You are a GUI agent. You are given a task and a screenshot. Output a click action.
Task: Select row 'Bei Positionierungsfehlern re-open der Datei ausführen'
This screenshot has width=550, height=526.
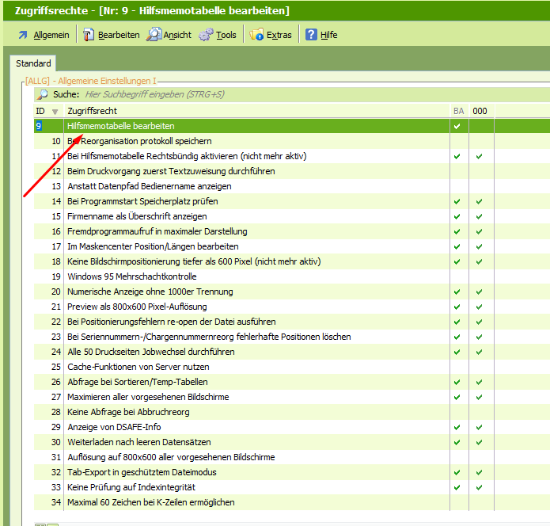(292, 322)
